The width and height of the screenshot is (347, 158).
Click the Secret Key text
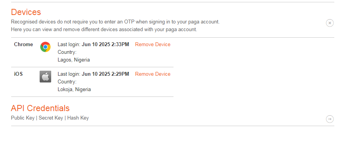pyautogui.click(x=51, y=118)
